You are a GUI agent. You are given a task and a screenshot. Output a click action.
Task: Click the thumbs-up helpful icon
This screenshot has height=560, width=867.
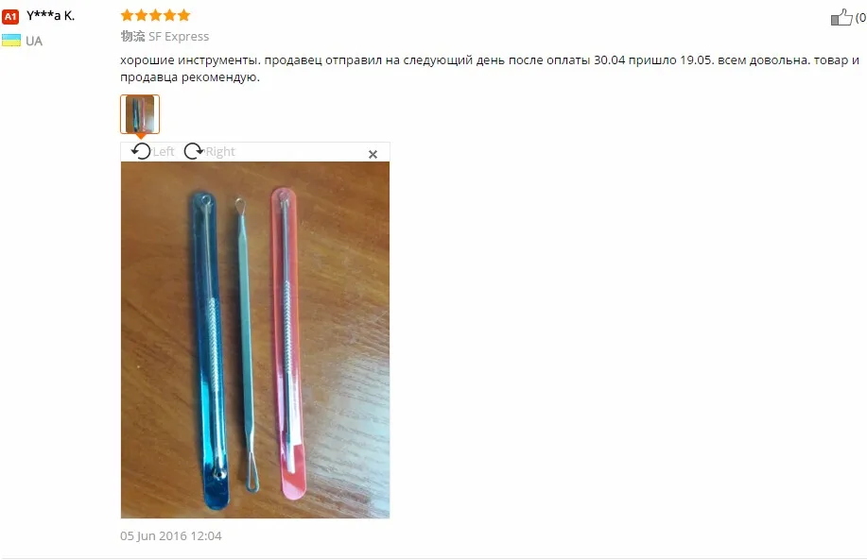(x=841, y=17)
